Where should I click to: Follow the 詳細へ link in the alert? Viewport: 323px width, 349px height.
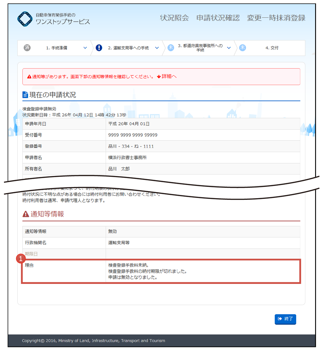tap(167, 76)
